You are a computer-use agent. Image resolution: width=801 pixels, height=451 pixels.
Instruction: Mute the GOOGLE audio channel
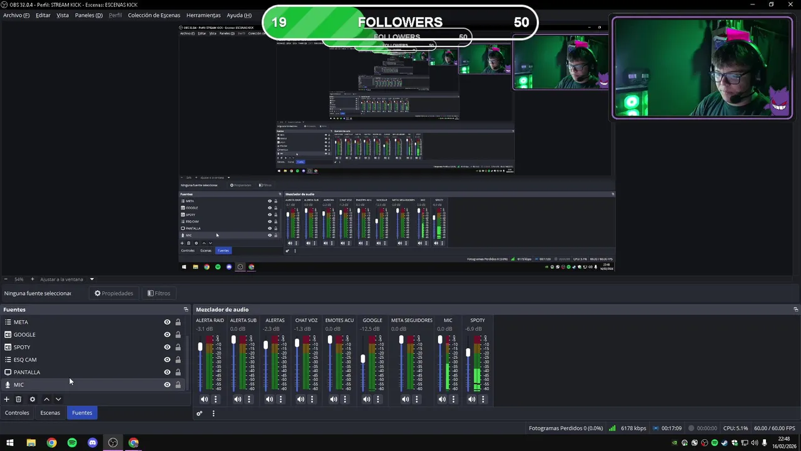pos(367,399)
